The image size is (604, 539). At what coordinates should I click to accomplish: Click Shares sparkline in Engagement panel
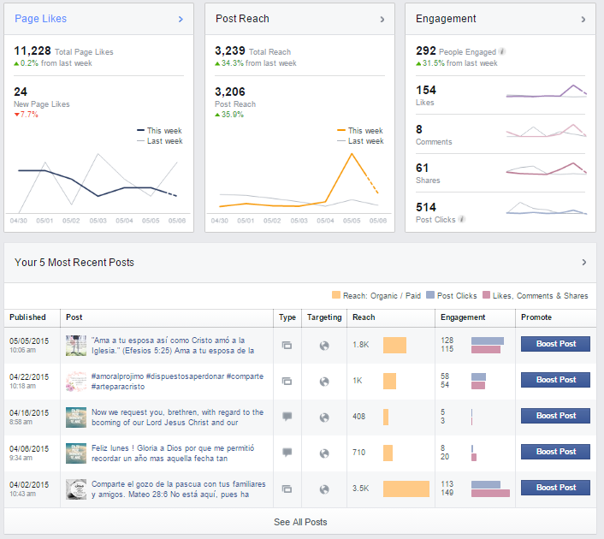[546, 169]
